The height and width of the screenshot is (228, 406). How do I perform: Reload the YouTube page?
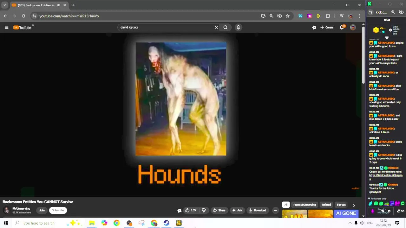click(23, 16)
